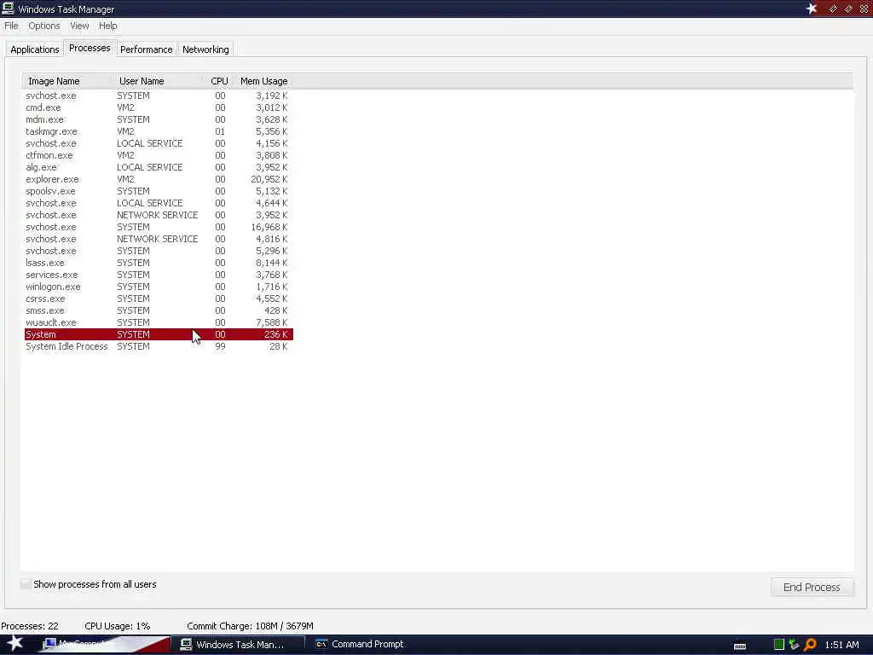Select the mdm.exe process row
Viewport: 873px width, 655px height.
(x=159, y=119)
